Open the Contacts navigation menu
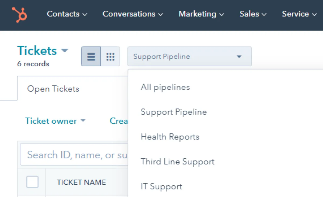 tap(67, 14)
